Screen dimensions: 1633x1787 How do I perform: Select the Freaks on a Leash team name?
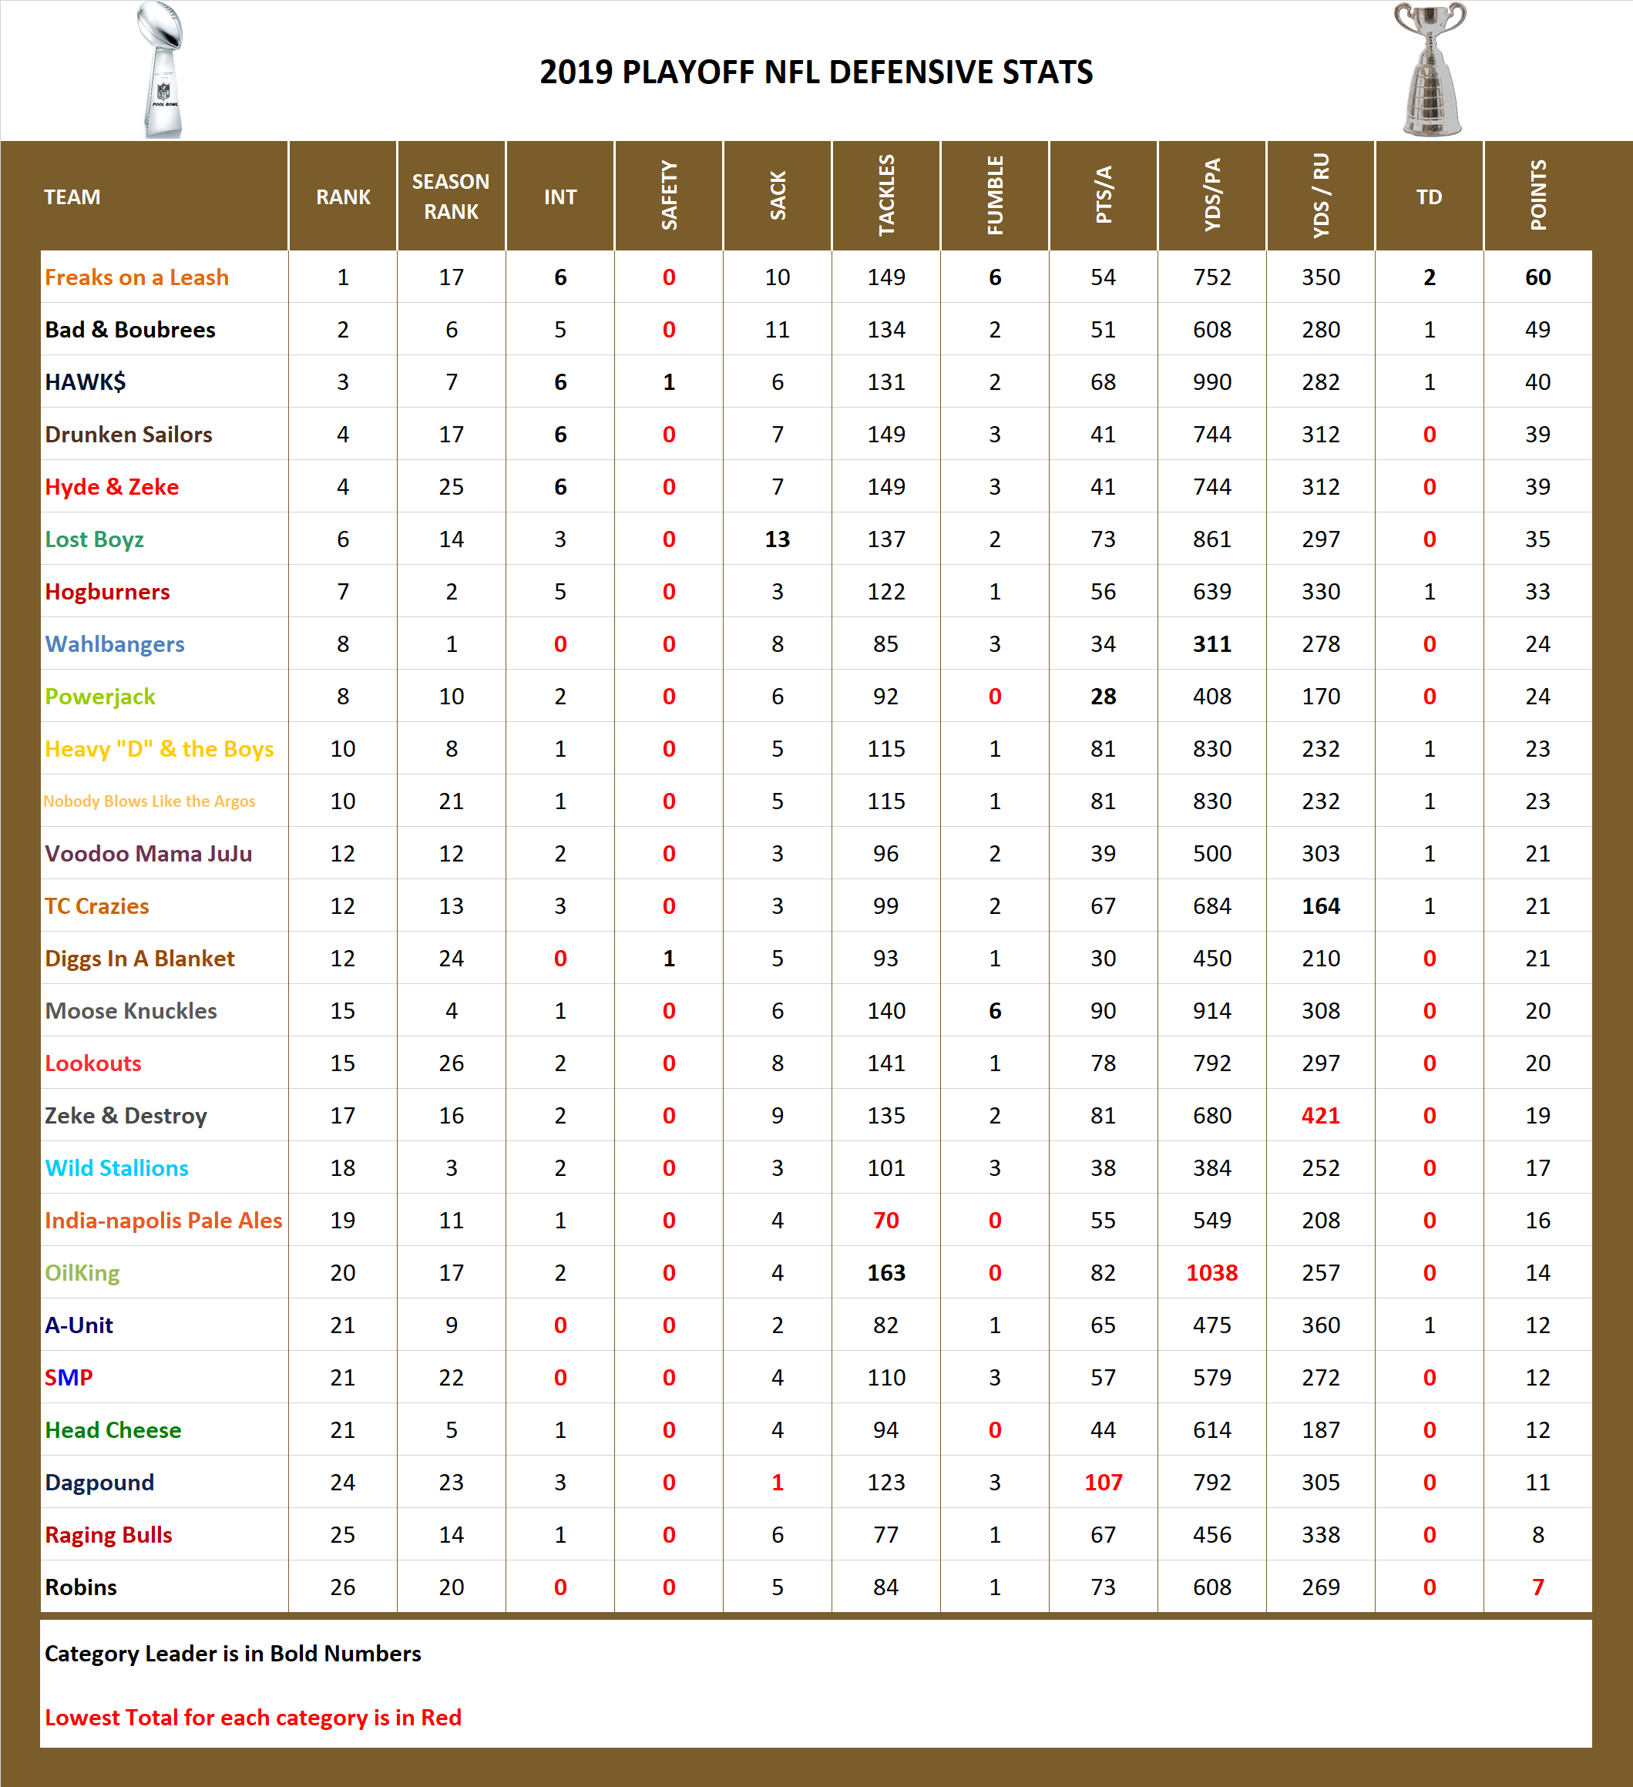pos(136,277)
